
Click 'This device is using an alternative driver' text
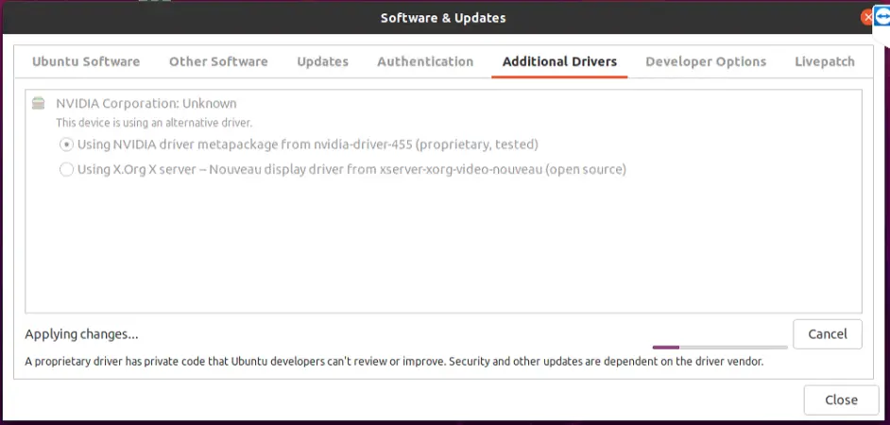154,123
